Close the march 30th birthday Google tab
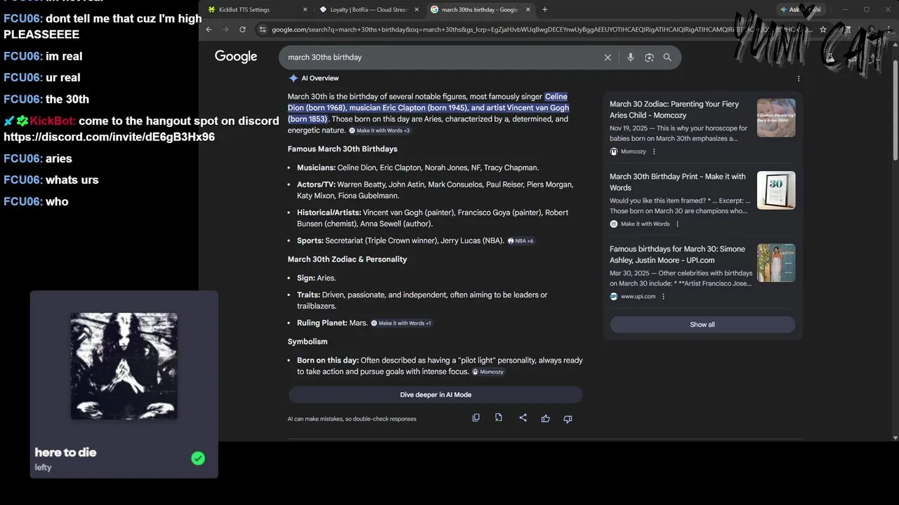Screen dimensions: 899x505 pyautogui.click(x=528, y=10)
